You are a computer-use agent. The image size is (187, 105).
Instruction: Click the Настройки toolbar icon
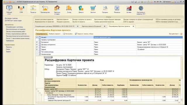[64, 34]
